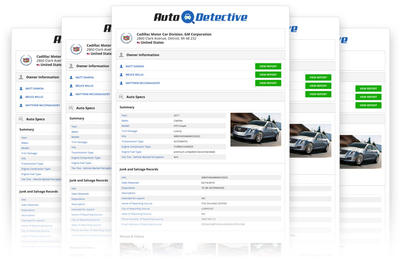
Task: Click US flag icon in far-left report page
Action: [x=38, y=65]
